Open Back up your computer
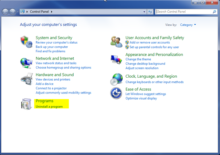Viewport: 220px width, 155px height. point(52,47)
